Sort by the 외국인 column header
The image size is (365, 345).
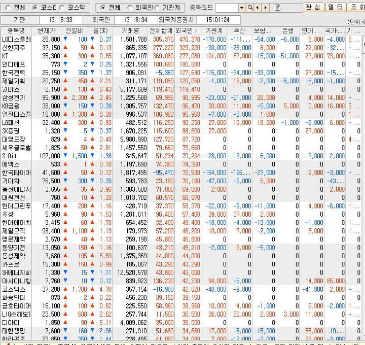point(187,30)
